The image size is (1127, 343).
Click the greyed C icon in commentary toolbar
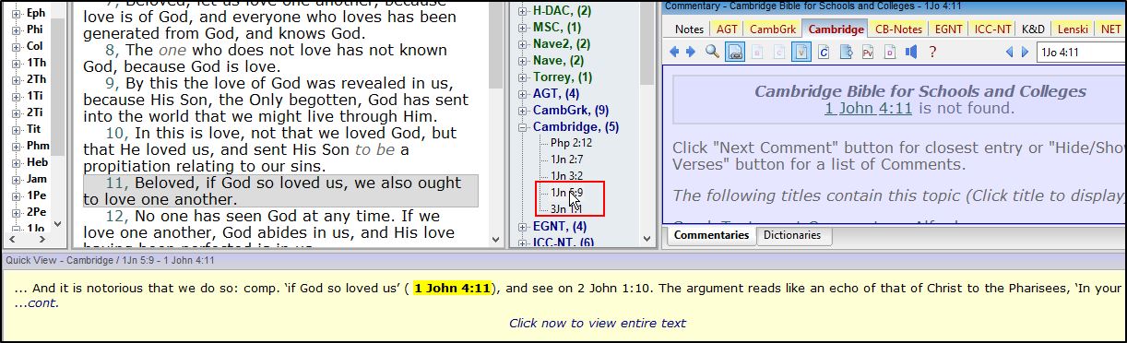(x=780, y=52)
